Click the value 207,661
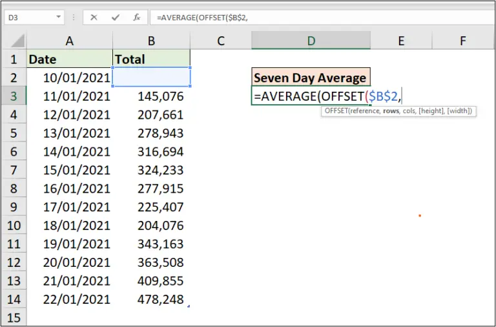 (160, 114)
